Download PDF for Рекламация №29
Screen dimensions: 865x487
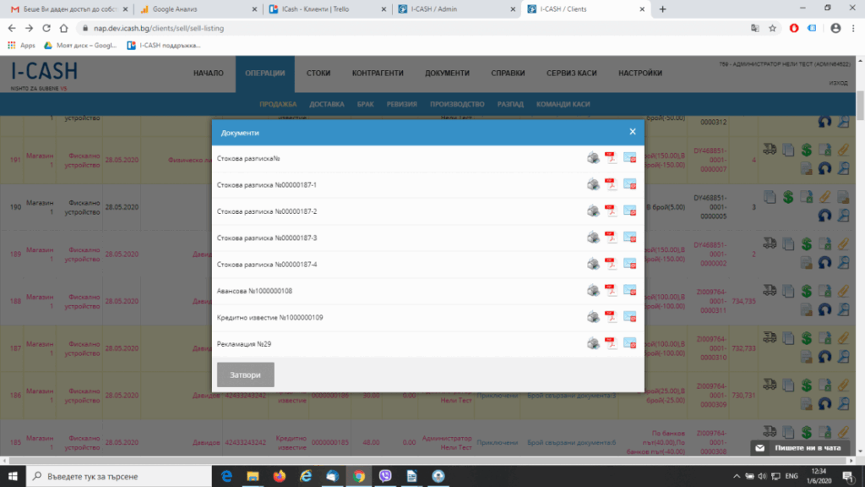(612, 344)
